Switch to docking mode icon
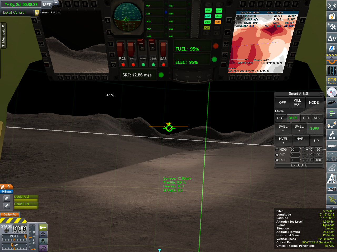This screenshot has height=252, width=337. [x=43, y=234]
